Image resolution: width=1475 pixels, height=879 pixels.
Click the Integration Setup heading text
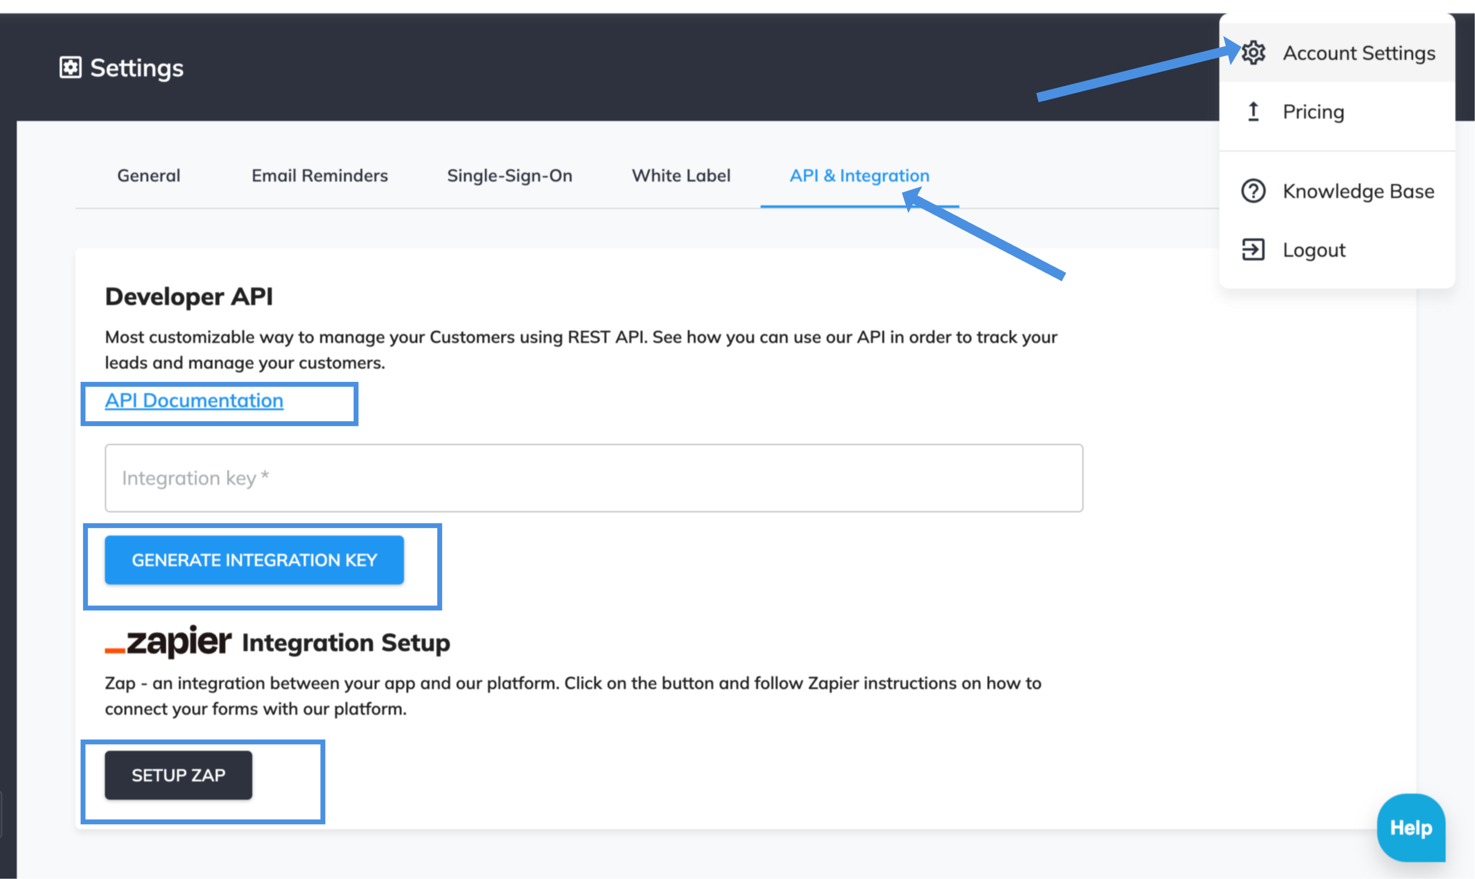tap(346, 643)
